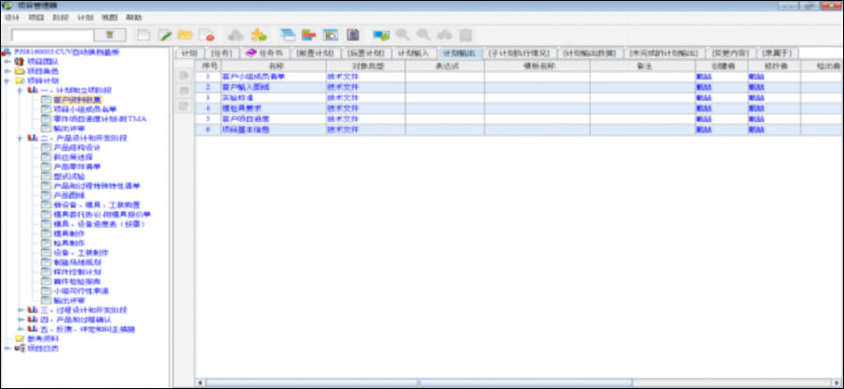Image resolution: width=844 pixels, height=389 pixels.
Task: Open the 项目 menu in the menu bar
Action: 36,17
